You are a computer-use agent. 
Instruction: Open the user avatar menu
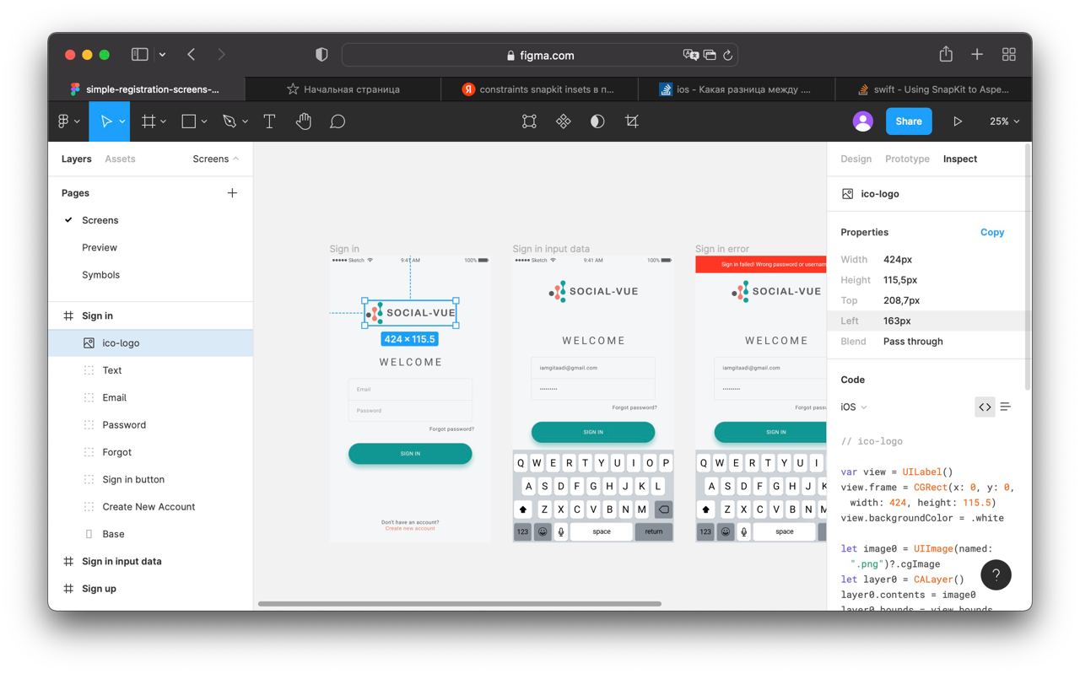tap(862, 121)
